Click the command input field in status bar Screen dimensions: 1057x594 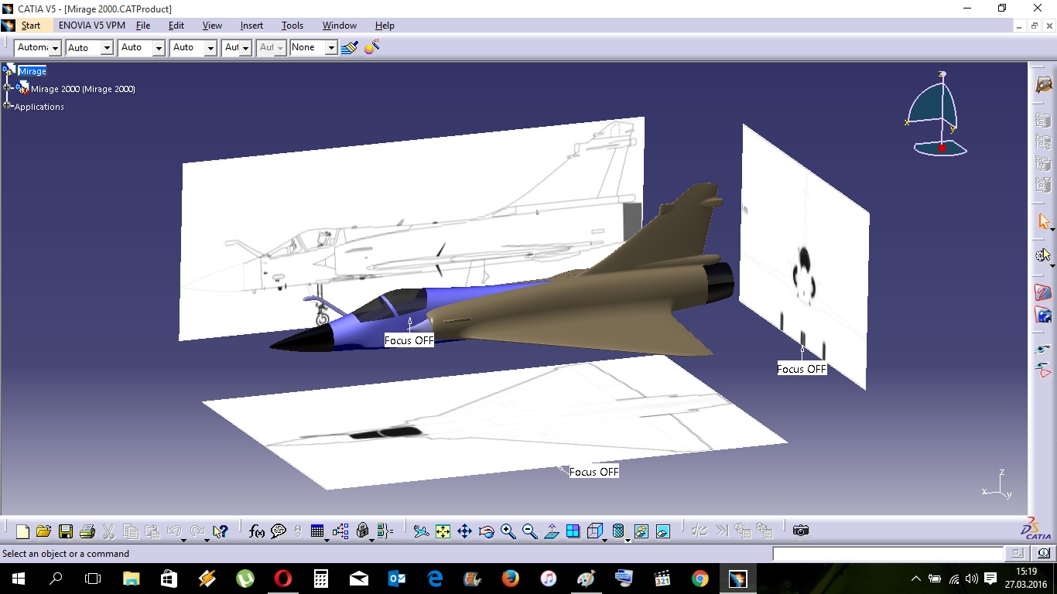coord(888,554)
